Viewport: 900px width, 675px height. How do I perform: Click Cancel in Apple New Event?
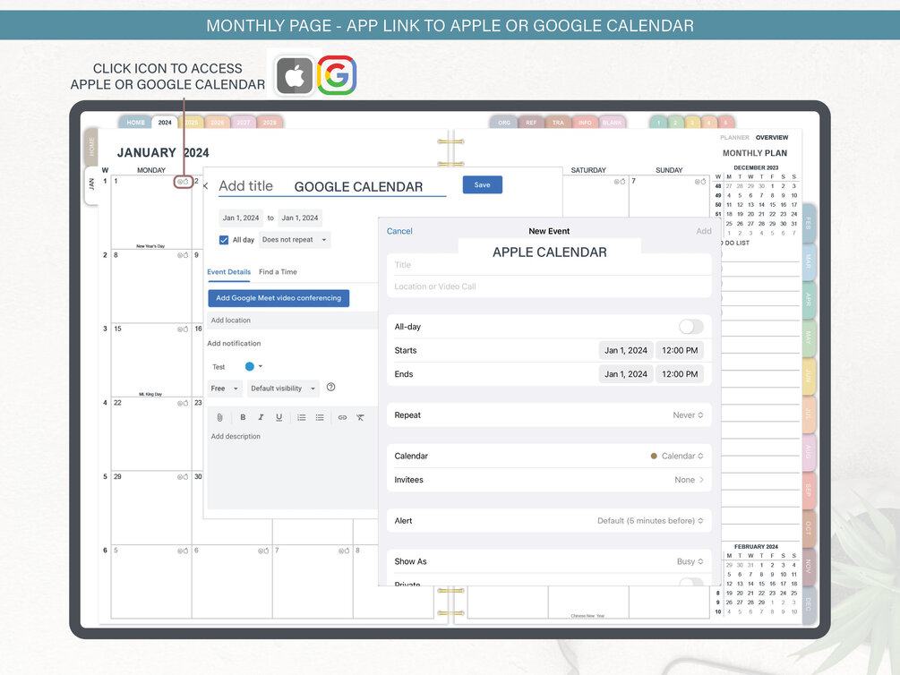(399, 231)
